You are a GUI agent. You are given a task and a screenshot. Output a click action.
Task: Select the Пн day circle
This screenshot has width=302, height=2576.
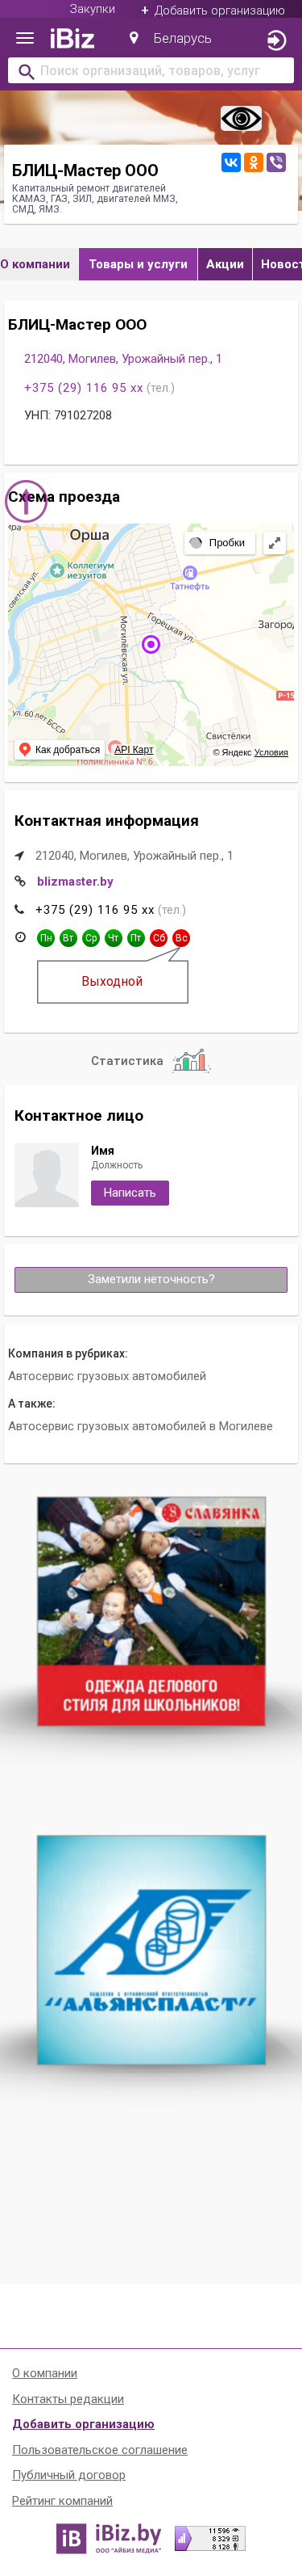click(46, 938)
